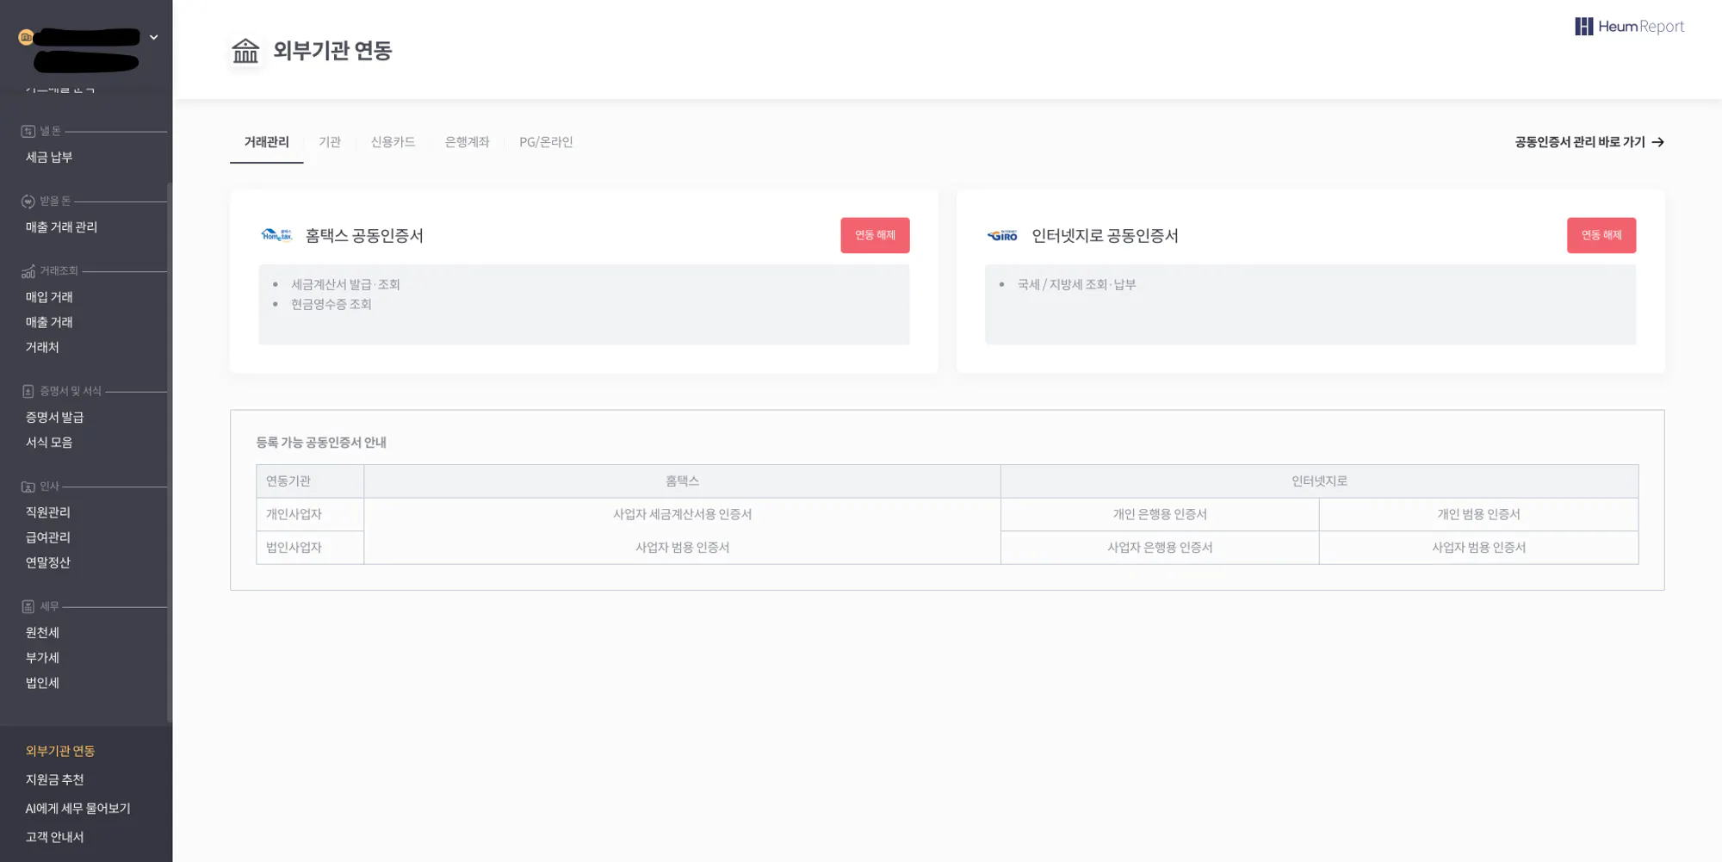Open 연말정산 menu item
Image resolution: width=1722 pixels, height=862 pixels.
coord(48,562)
